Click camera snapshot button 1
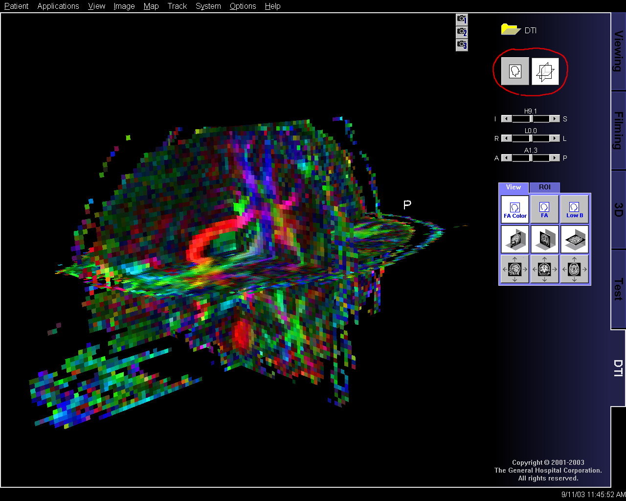 462,20
